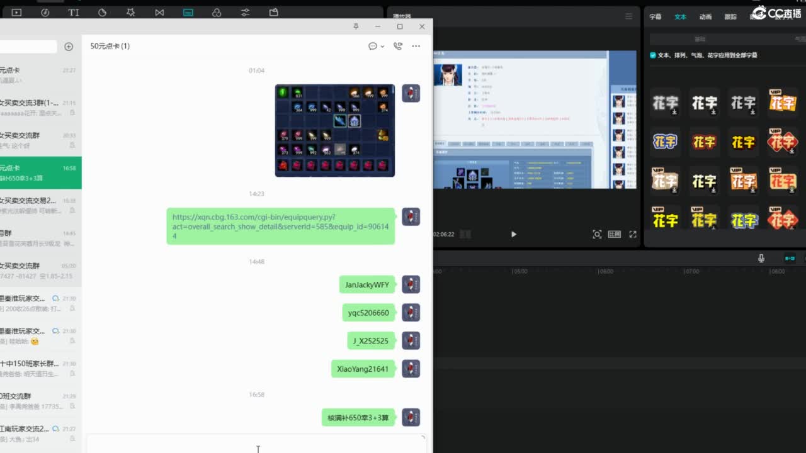
Task: Open the 比例 aspect ratio button
Action: pyautogui.click(x=615, y=234)
